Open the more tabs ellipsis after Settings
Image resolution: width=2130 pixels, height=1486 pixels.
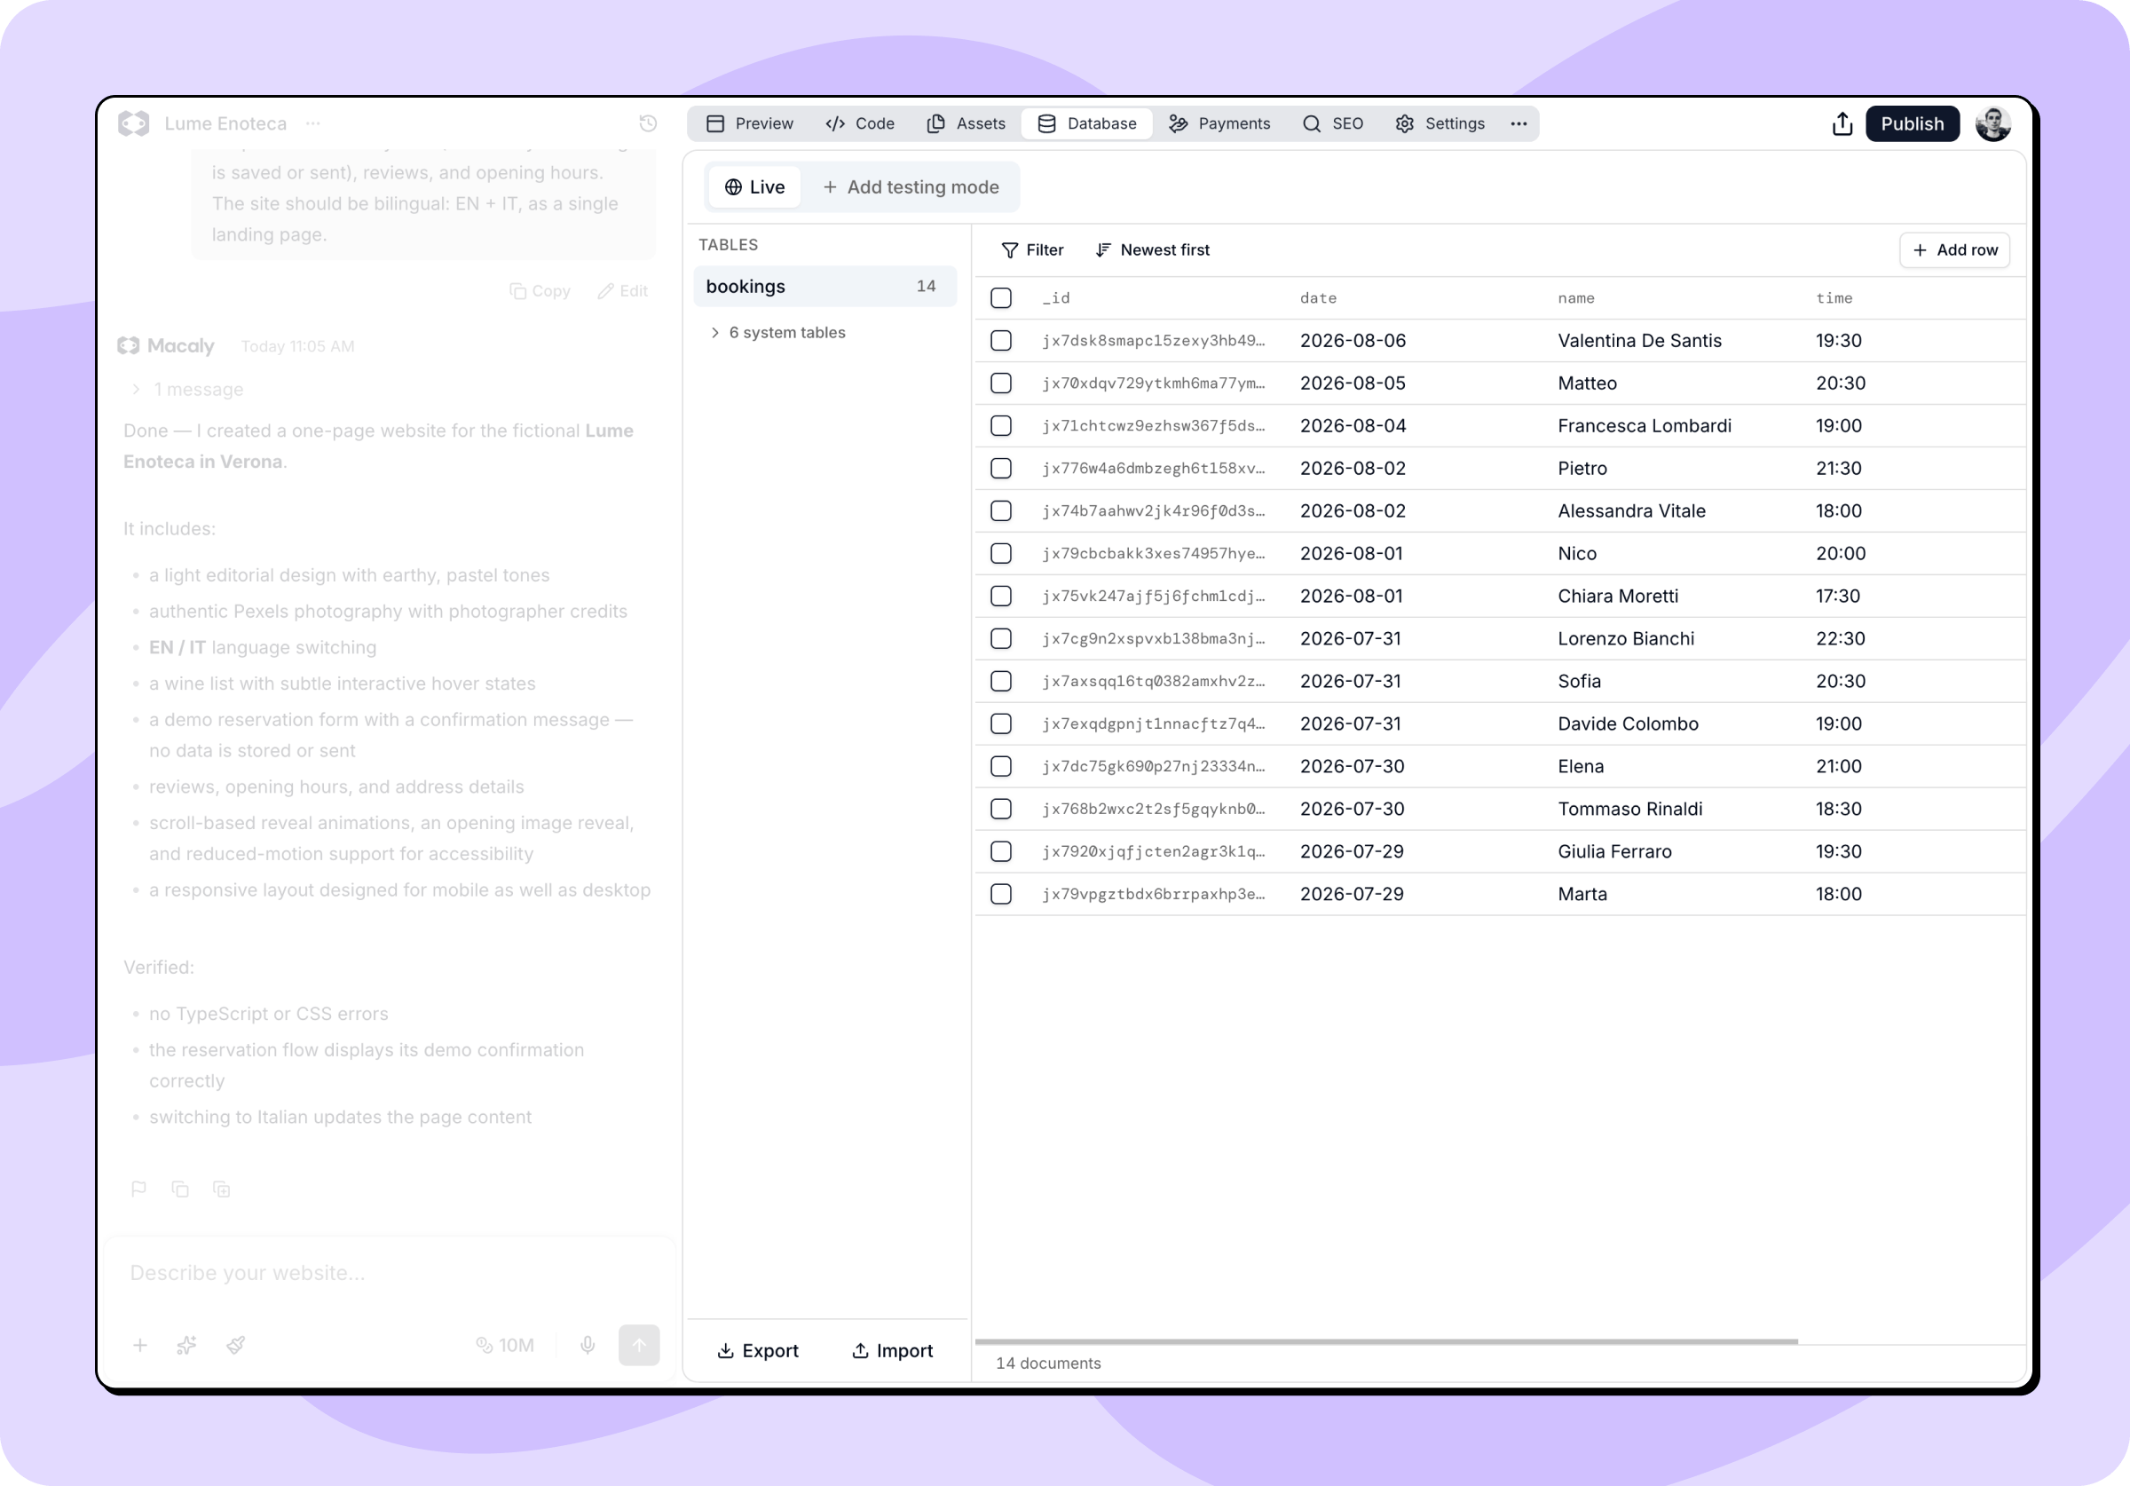pyautogui.click(x=1519, y=123)
